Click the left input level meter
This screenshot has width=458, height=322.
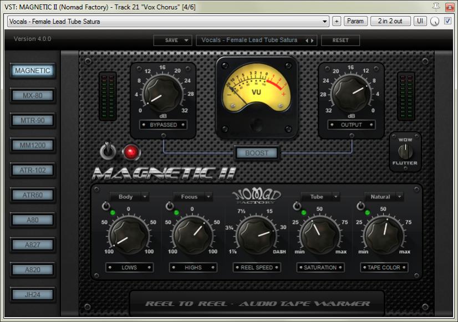click(x=108, y=96)
